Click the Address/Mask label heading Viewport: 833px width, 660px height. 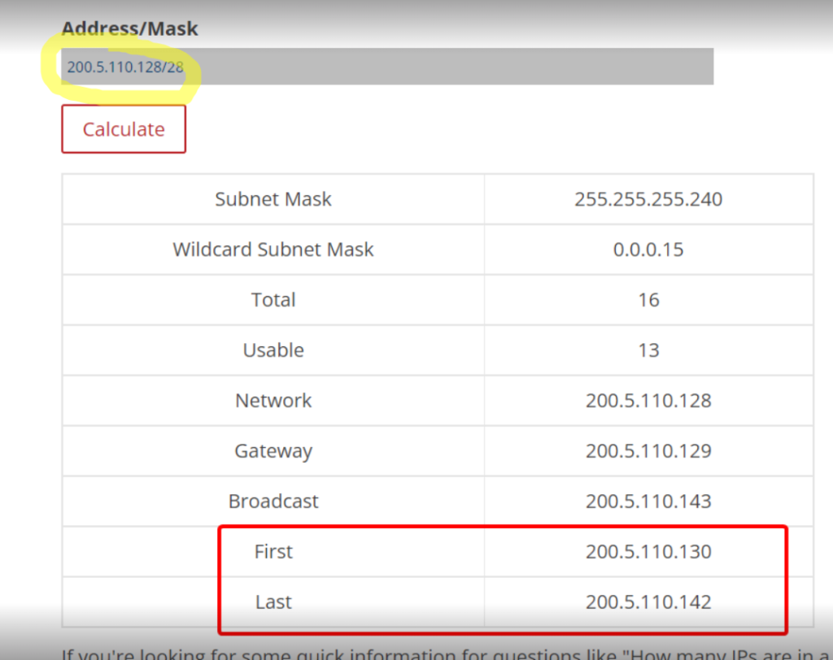tap(130, 28)
